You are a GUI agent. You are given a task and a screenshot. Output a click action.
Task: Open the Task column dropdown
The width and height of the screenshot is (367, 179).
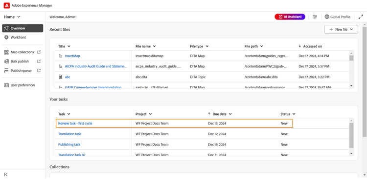[69, 114]
